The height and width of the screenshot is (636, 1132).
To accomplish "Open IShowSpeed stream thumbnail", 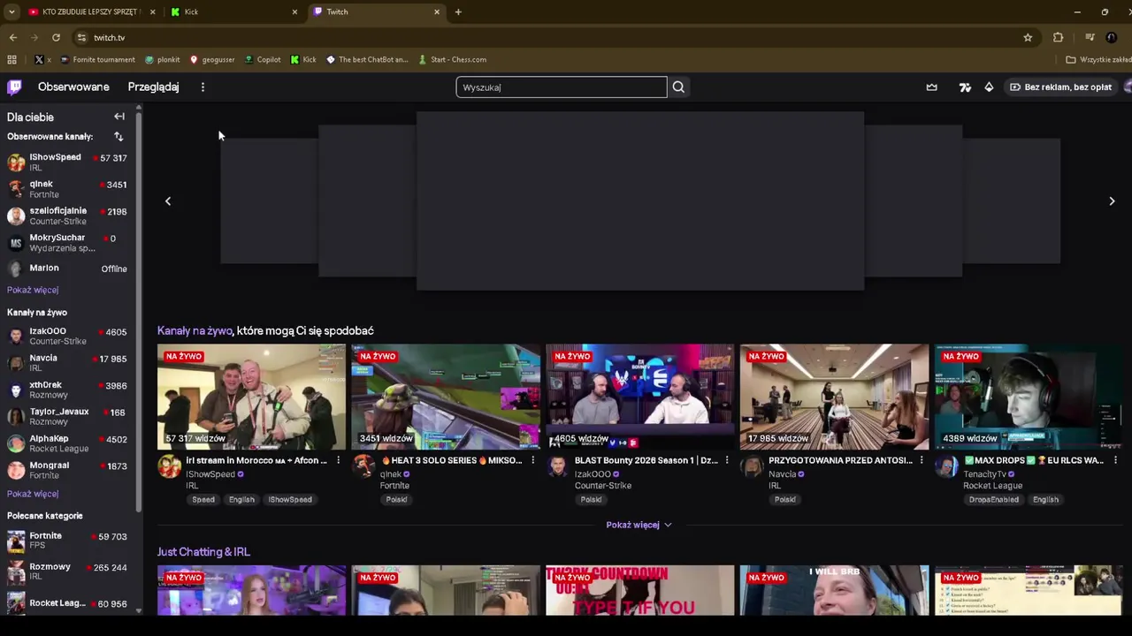I will (x=251, y=397).
